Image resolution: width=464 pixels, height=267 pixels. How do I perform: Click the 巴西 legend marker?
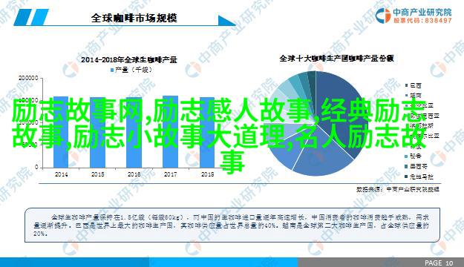point(407,85)
